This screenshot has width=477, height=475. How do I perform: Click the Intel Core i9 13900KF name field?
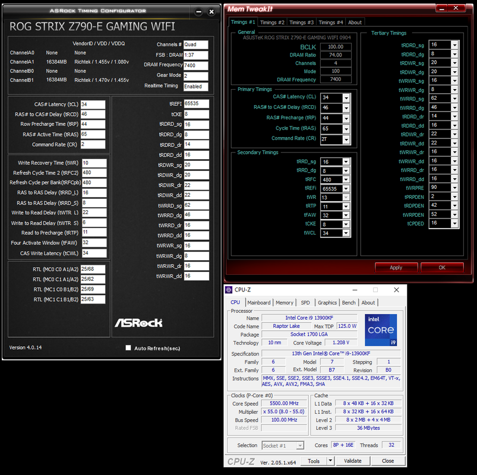309,318
